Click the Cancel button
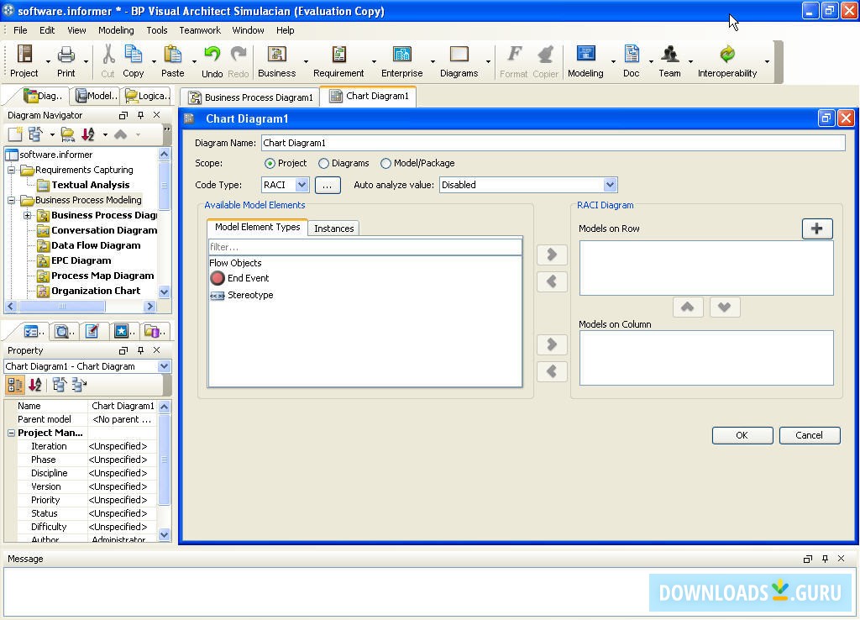This screenshot has height=620, width=860. 809,435
